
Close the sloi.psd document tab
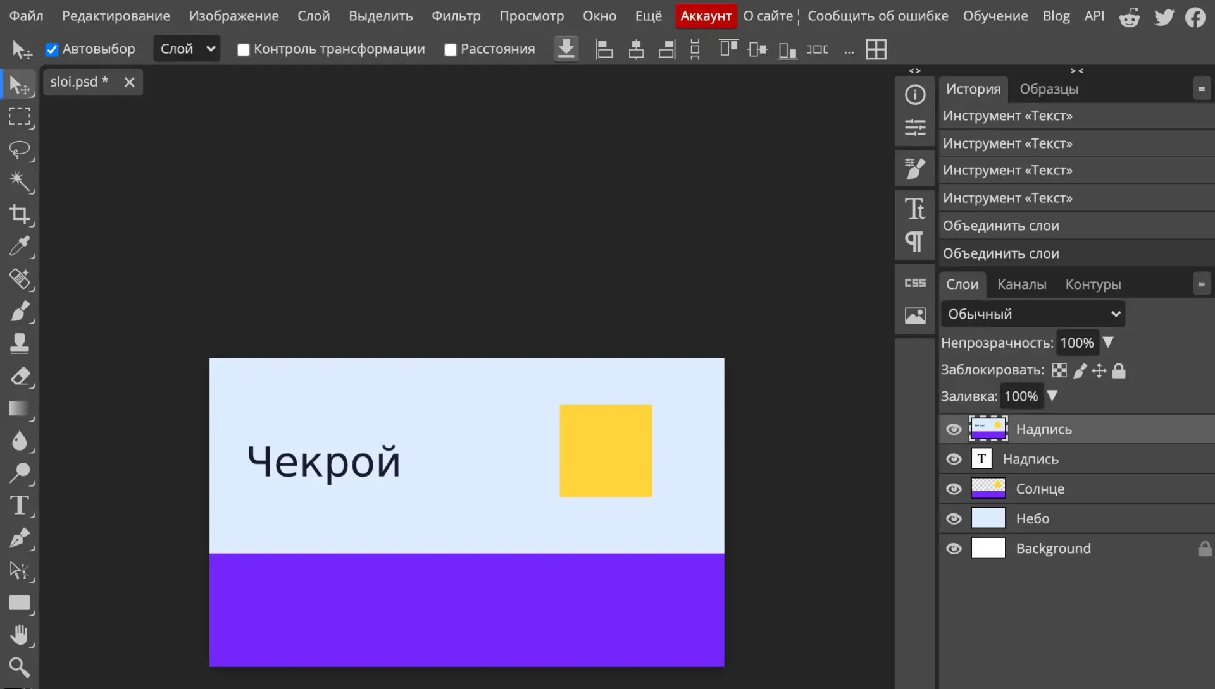tap(129, 82)
